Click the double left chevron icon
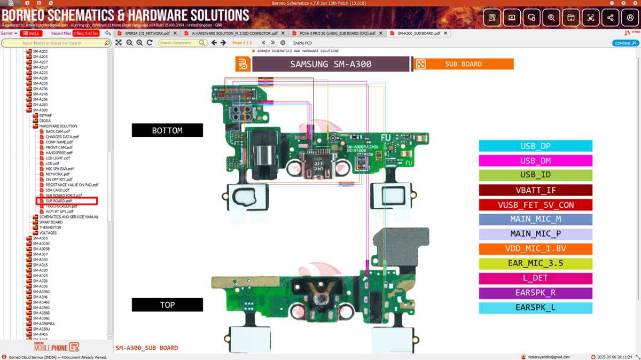This screenshot has height=360, width=641. (263, 43)
